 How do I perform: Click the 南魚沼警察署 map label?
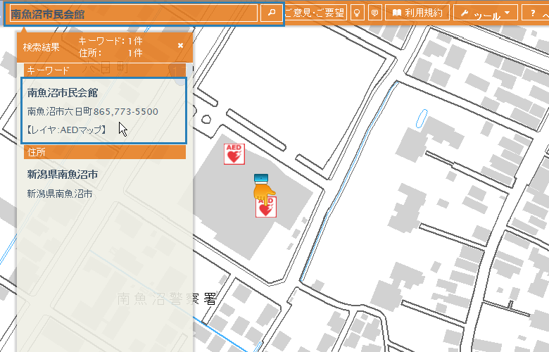pyautogui.click(x=167, y=299)
